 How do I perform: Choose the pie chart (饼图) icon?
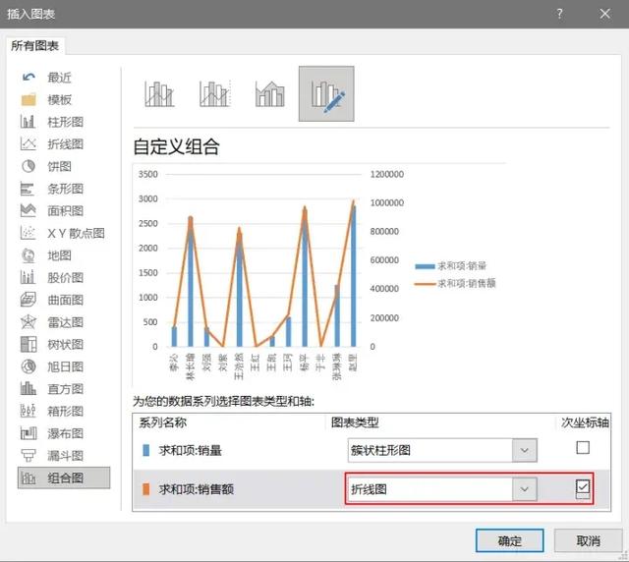pos(29,166)
